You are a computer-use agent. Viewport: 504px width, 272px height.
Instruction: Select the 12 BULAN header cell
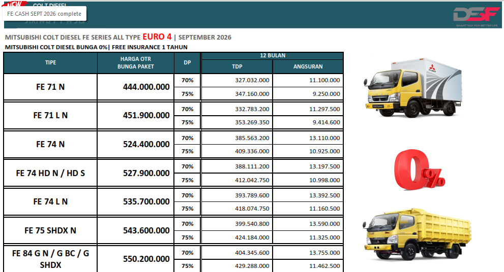pyautogui.click(x=273, y=55)
